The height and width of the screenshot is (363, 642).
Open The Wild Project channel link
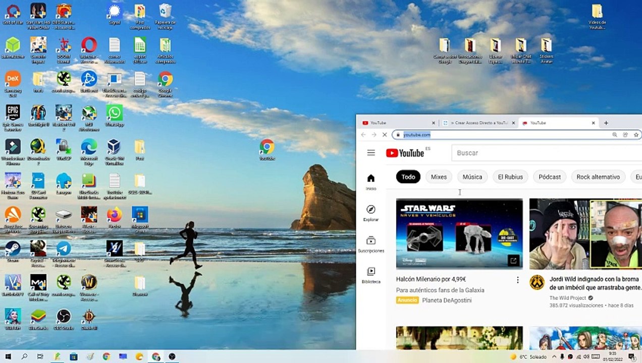(x=568, y=298)
